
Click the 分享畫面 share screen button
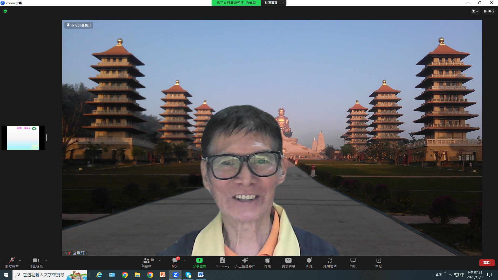(x=199, y=262)
